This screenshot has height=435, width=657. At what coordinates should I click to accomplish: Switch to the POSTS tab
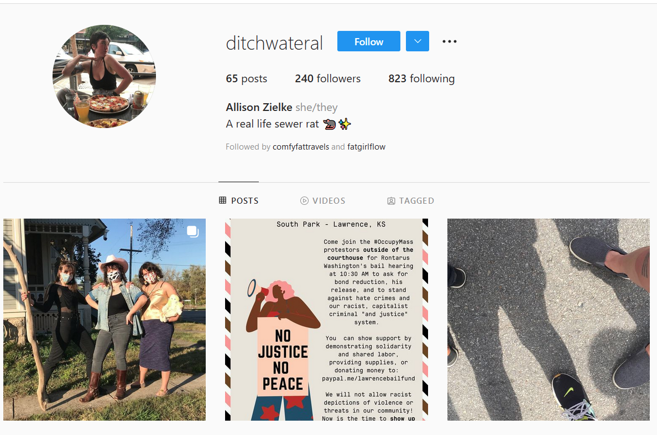(x=238, y=201)
